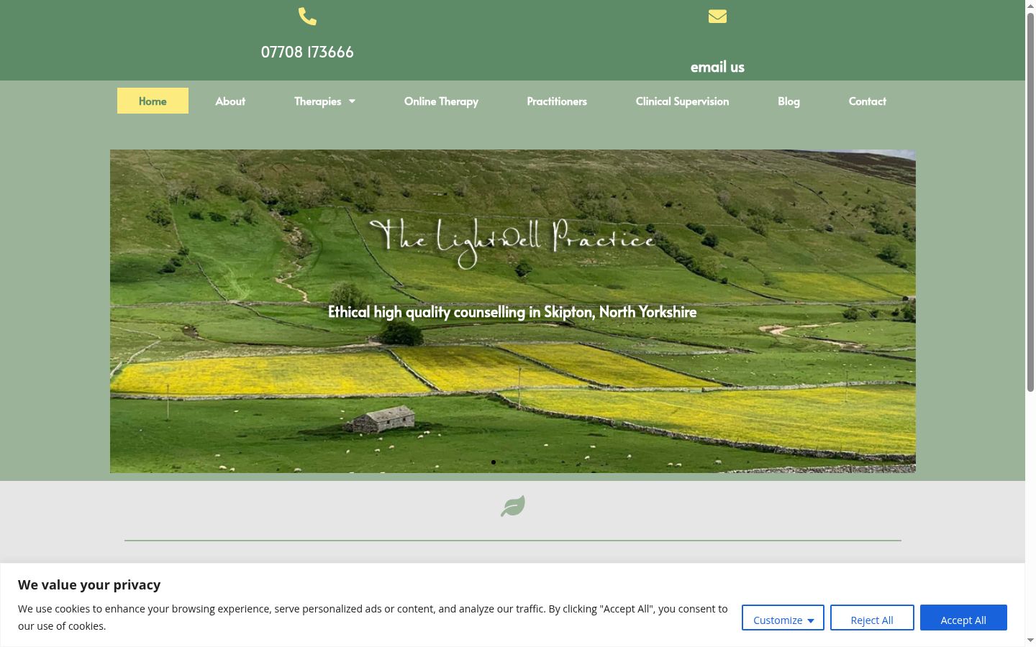Visit the Clinical Supervision page
1036x647 pixels.
coord(682,101)
